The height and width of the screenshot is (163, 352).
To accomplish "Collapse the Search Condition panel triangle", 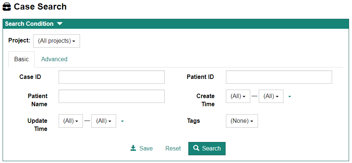I will [60, 24].
